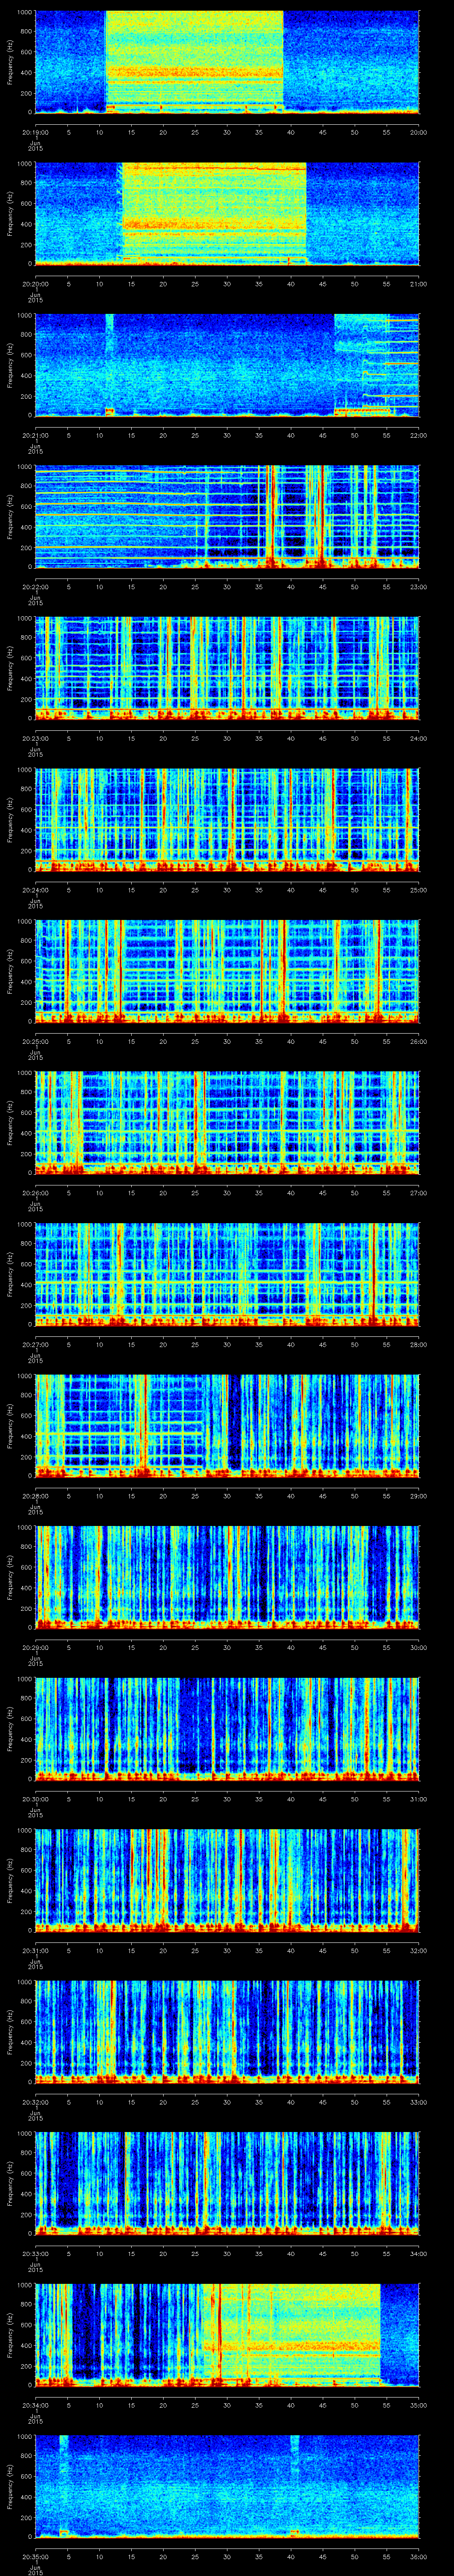Image resolution: width=454 pixels, height=2576 pixels.
Task: Select the spectrogram panel starting at 20:20:00
Action: click(x=227, y=213)
